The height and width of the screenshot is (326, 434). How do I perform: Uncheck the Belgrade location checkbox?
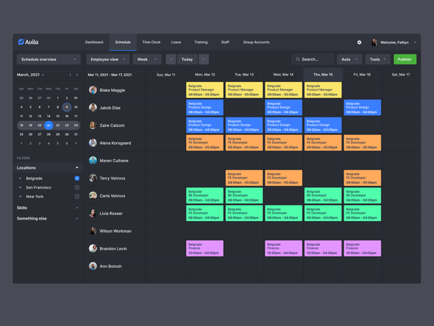(77, 178)
